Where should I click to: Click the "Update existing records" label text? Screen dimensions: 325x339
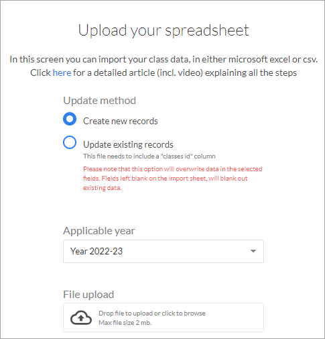click(x=128, y=144)
